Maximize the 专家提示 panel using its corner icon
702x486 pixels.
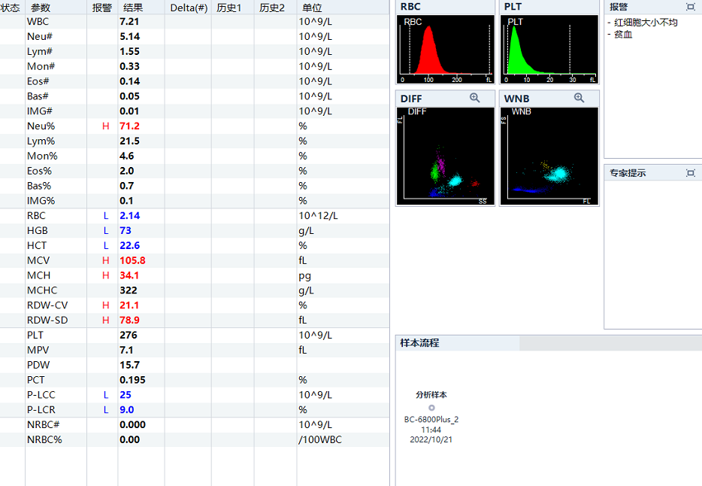click(x=691, y=173)
